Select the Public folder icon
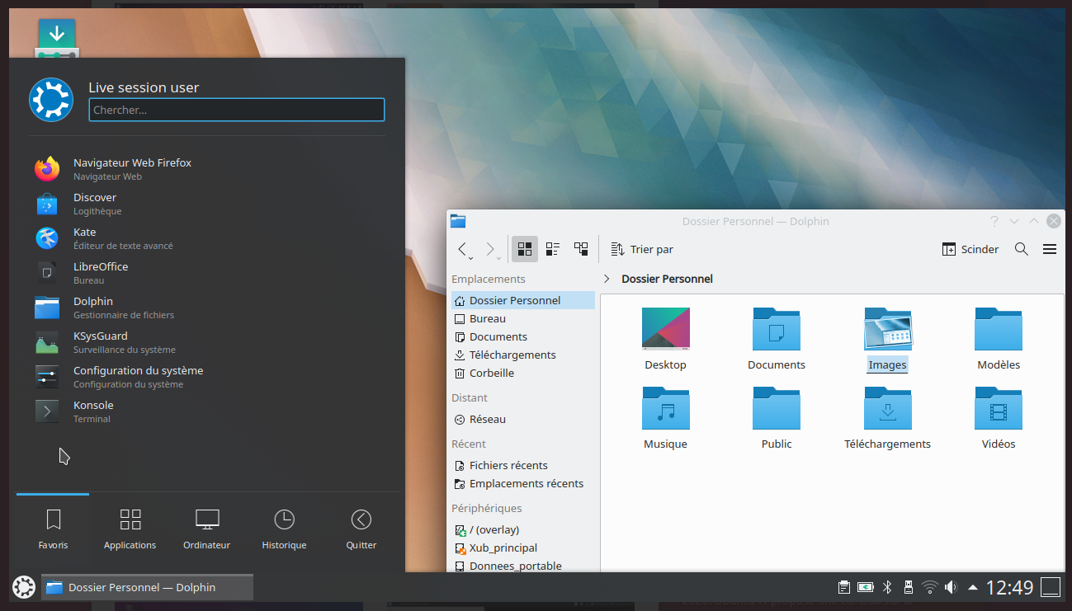This screenshot has width=1072, height=611. 777,407
